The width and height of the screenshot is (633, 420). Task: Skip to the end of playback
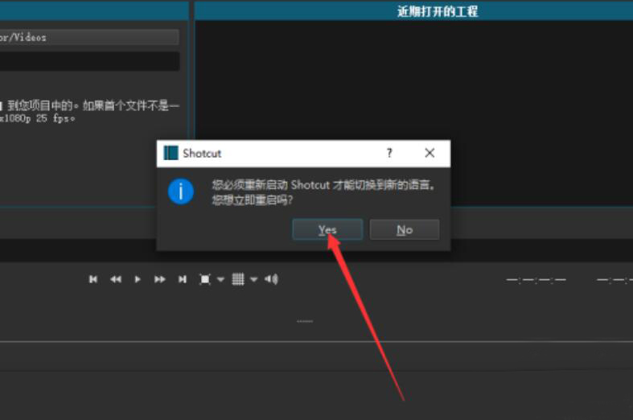pos(183,279)
